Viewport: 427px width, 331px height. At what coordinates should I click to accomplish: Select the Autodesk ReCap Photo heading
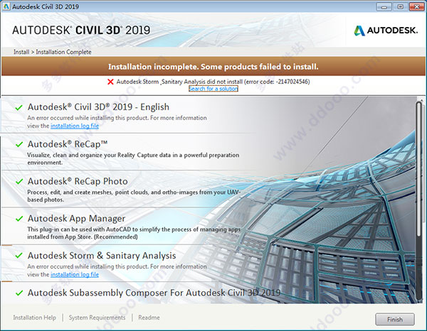(78, 181)
